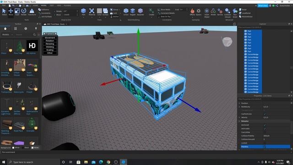Toggle the CanCollide property checkbox
This screenshot has height=165, width=293.
coord(265,132)
